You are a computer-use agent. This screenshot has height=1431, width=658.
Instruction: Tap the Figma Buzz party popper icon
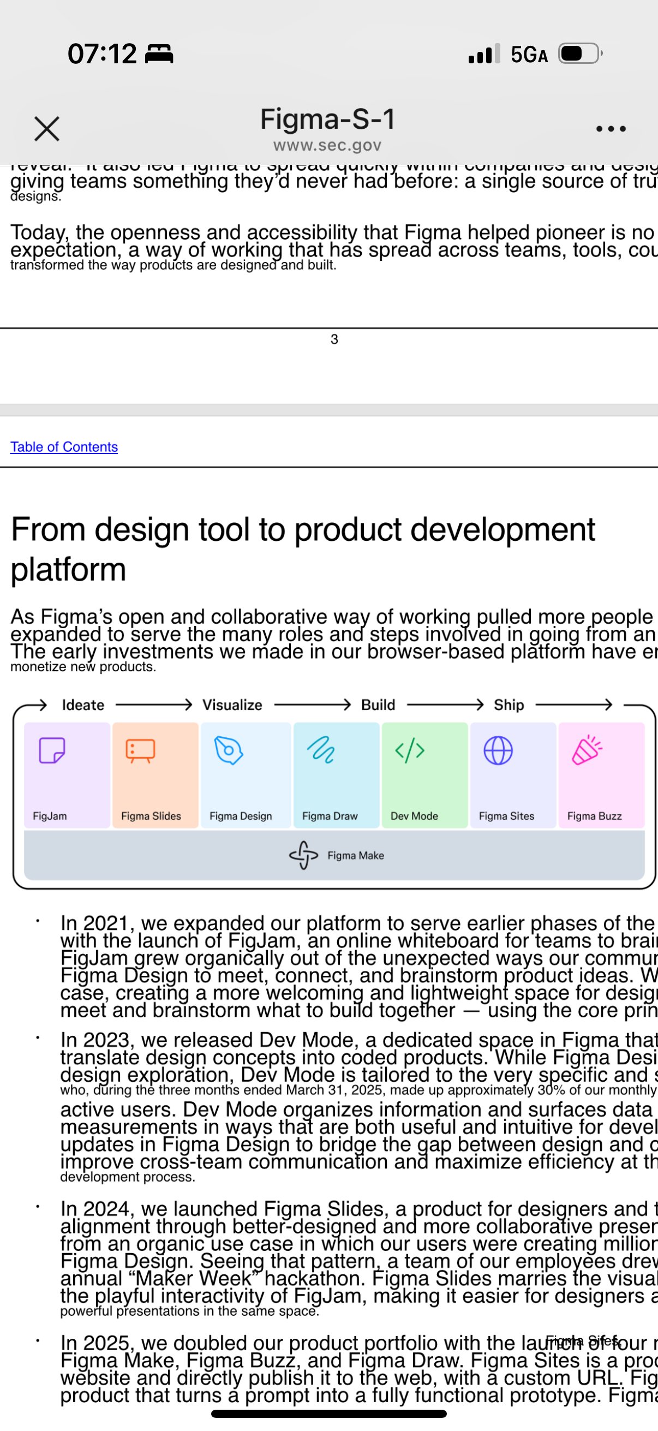[587, 750]
